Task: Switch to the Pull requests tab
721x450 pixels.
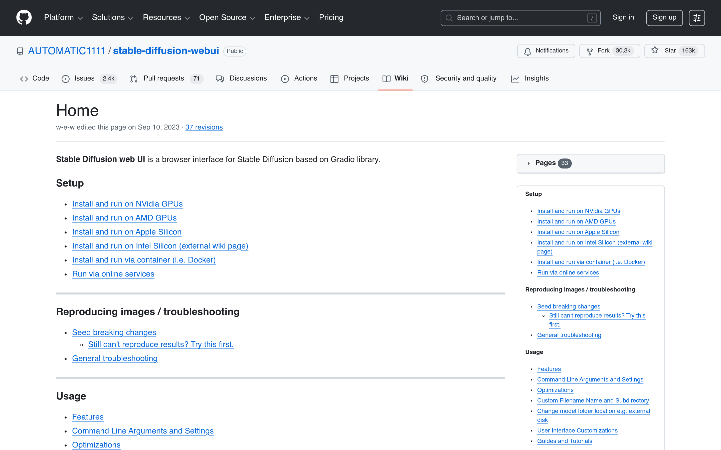Action: click(x=166, y=78)
